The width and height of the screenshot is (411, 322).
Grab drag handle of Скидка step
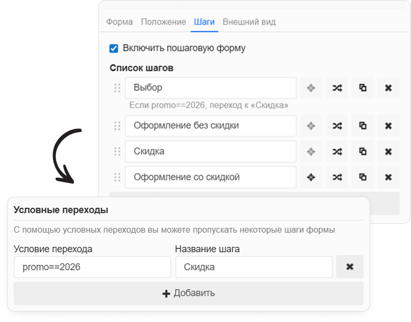click(x=118, y=152)
